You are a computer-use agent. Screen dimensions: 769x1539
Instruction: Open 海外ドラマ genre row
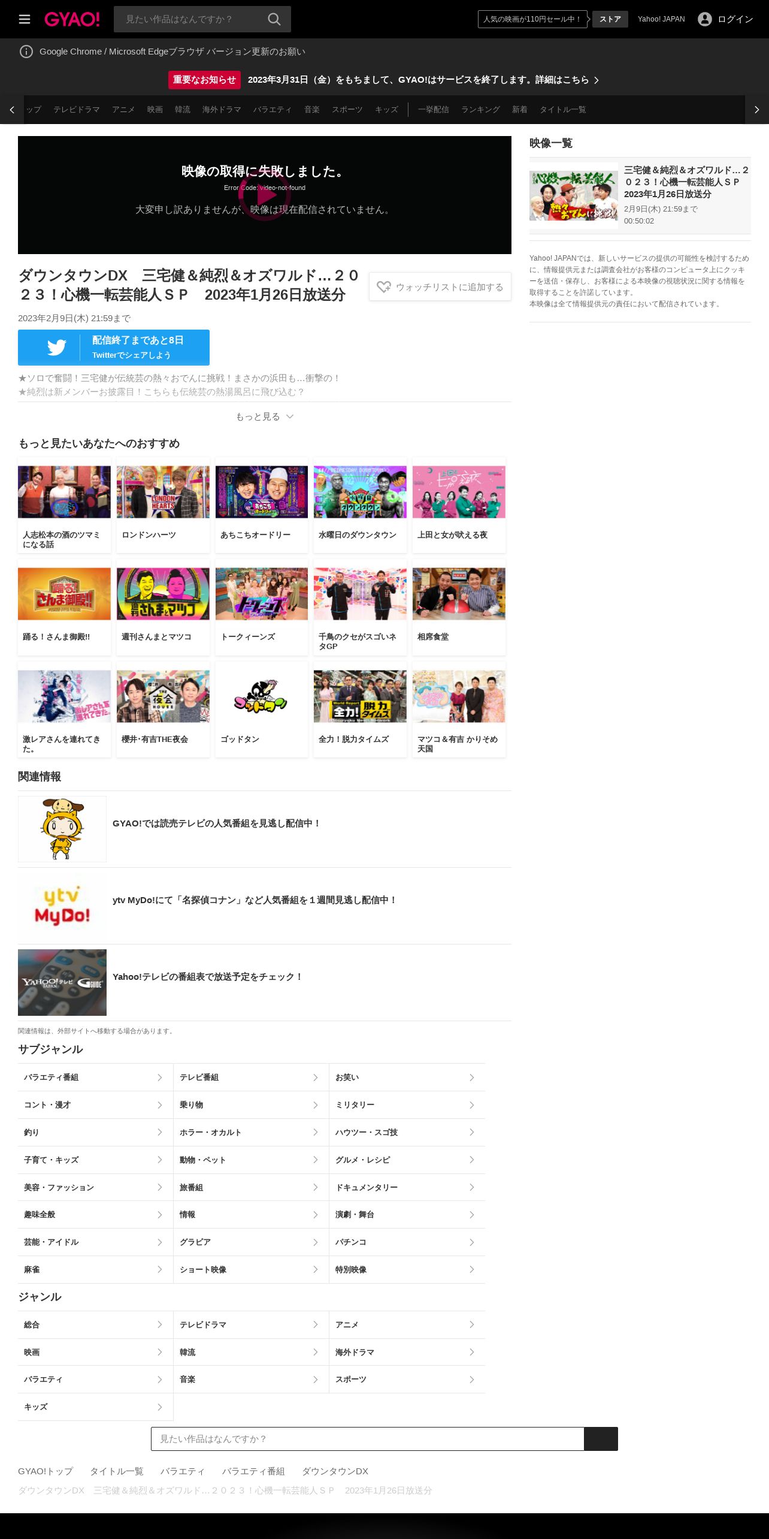click(x=407, y=1352)
